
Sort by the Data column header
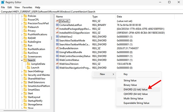[x=145, y=17]
